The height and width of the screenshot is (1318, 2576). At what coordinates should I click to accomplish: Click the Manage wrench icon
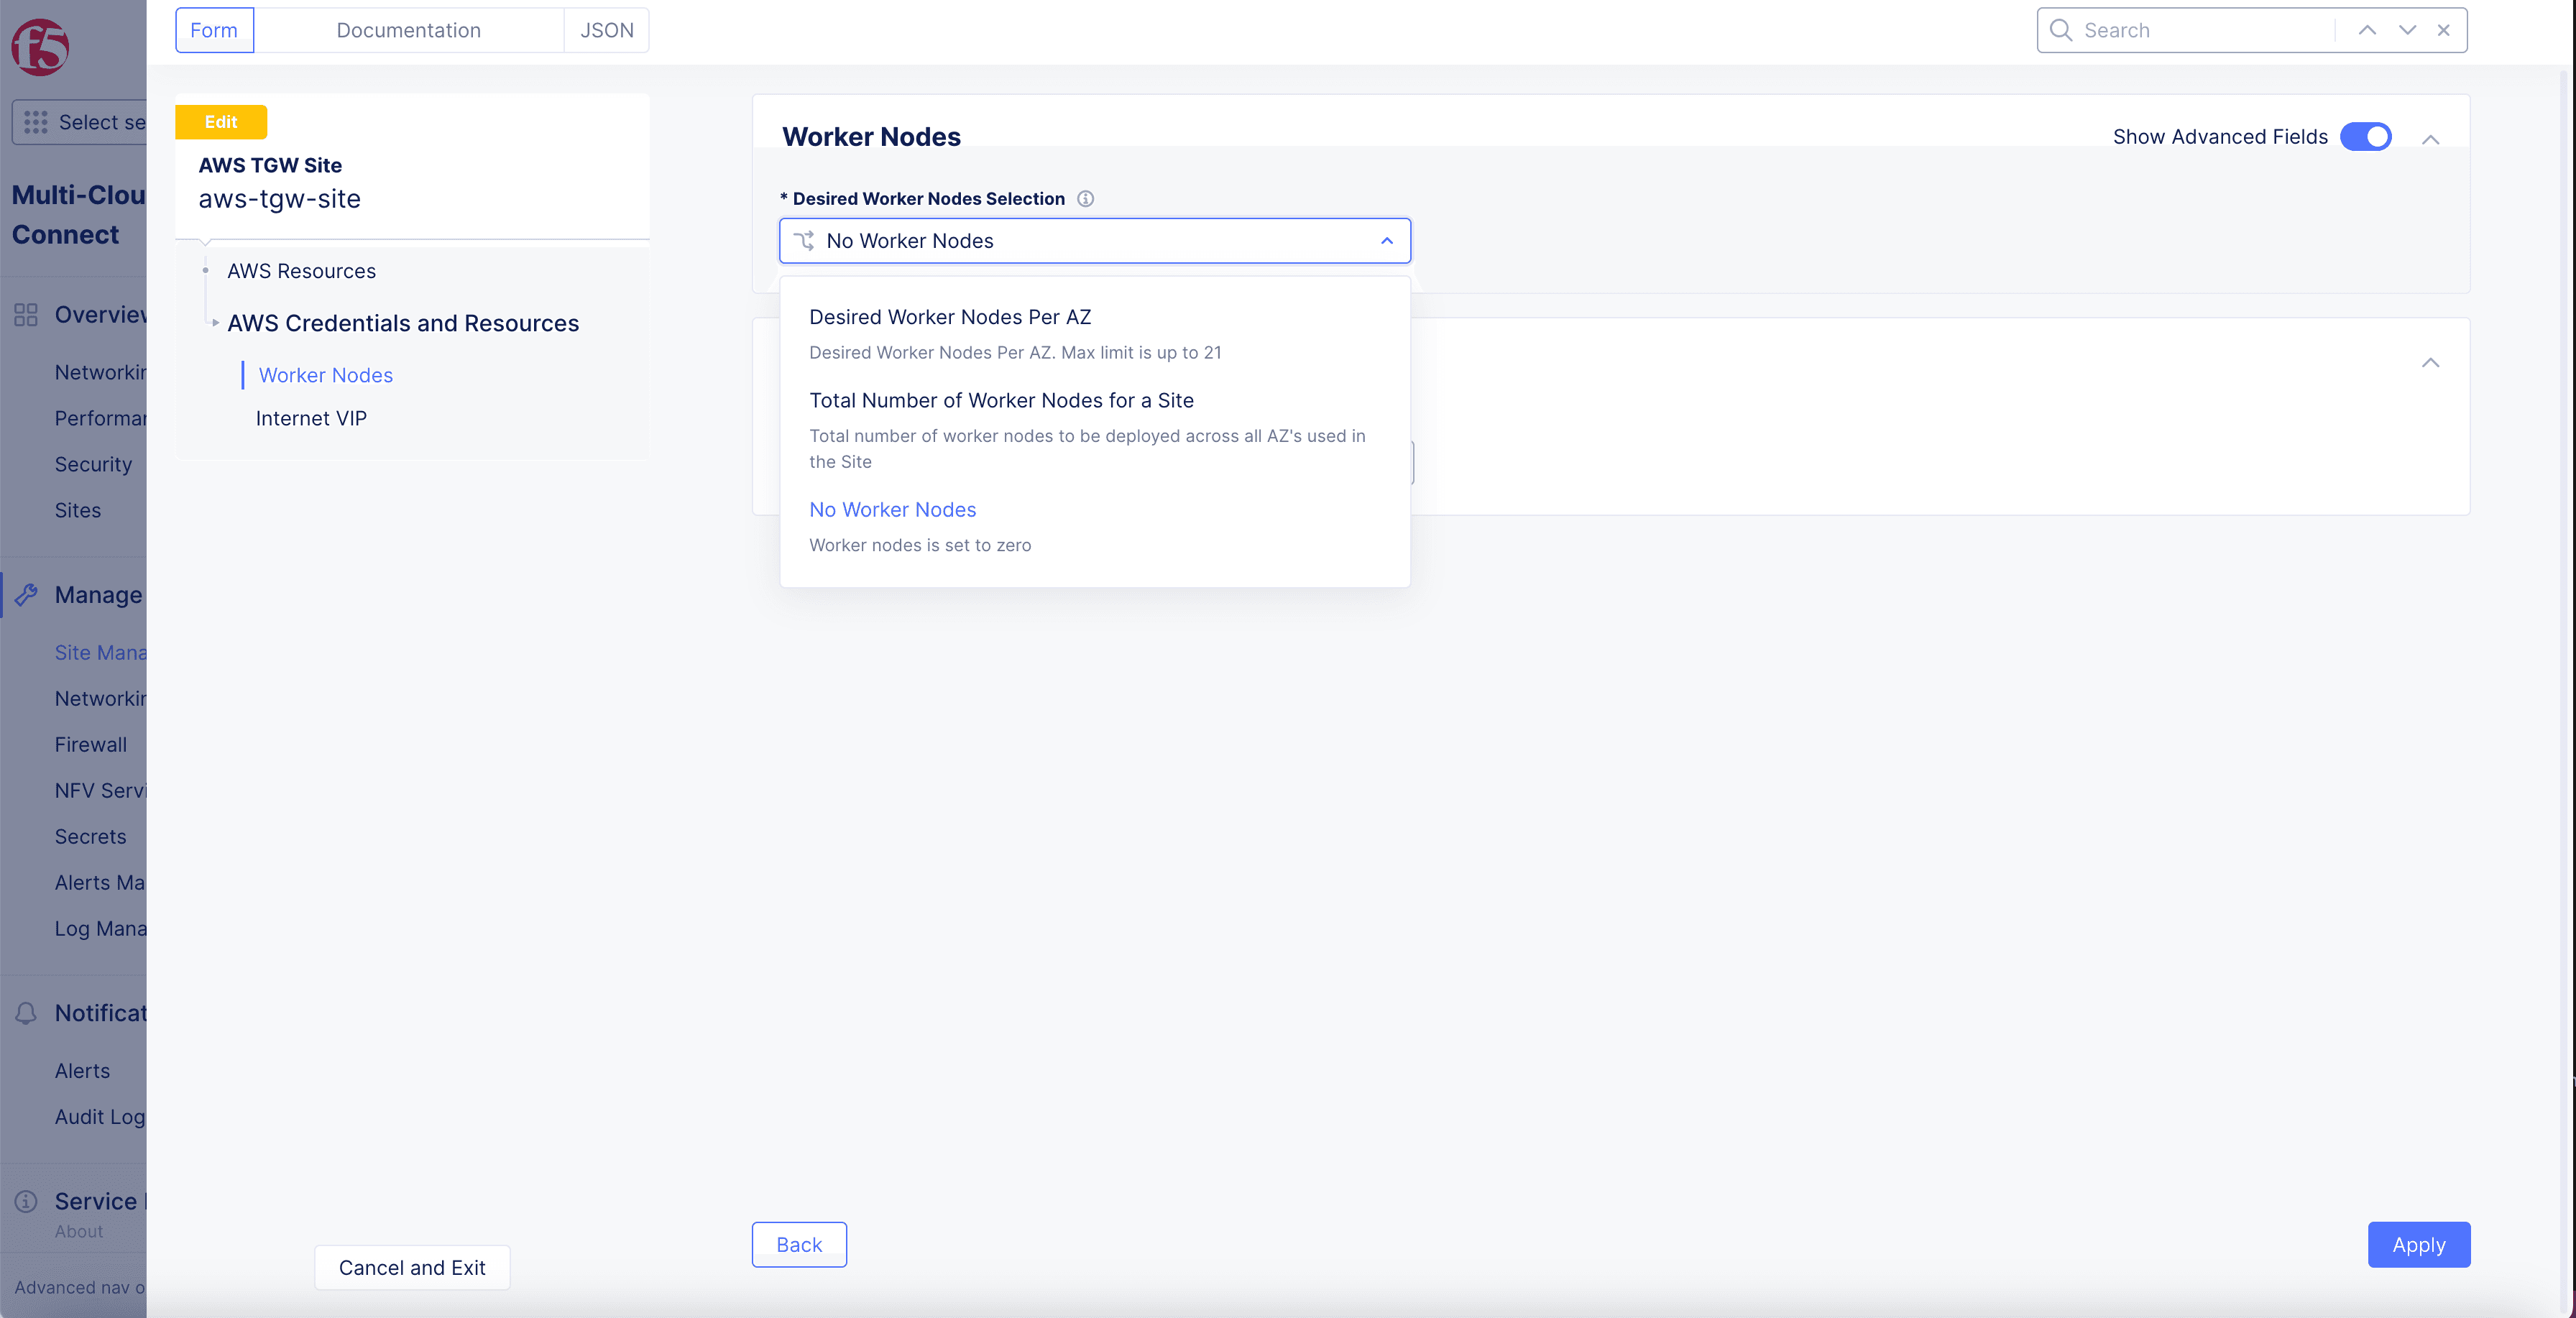(26, 595)
